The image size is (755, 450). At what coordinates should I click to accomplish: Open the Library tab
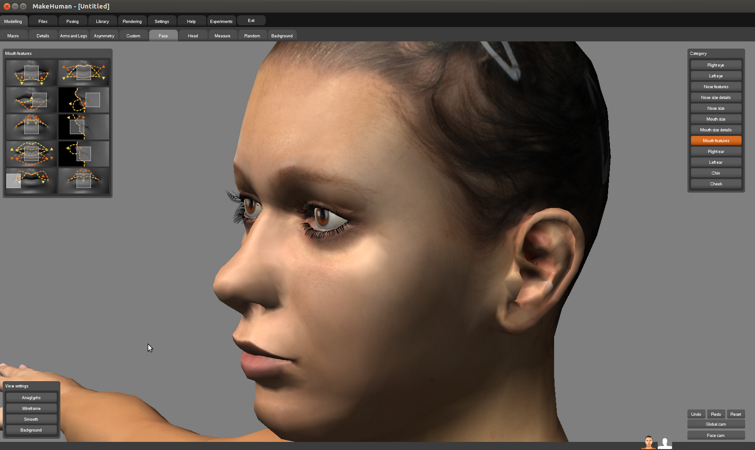pyautogui.click(x=102, y=21)
